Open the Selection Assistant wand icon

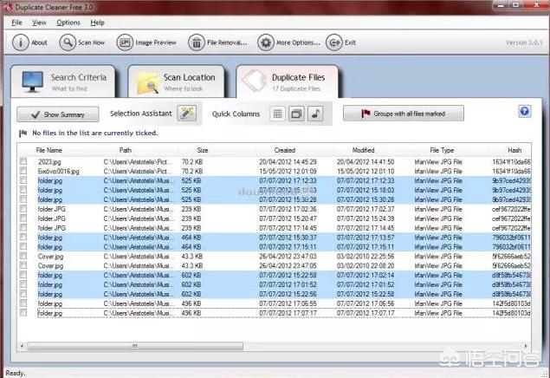click(186, 114)
